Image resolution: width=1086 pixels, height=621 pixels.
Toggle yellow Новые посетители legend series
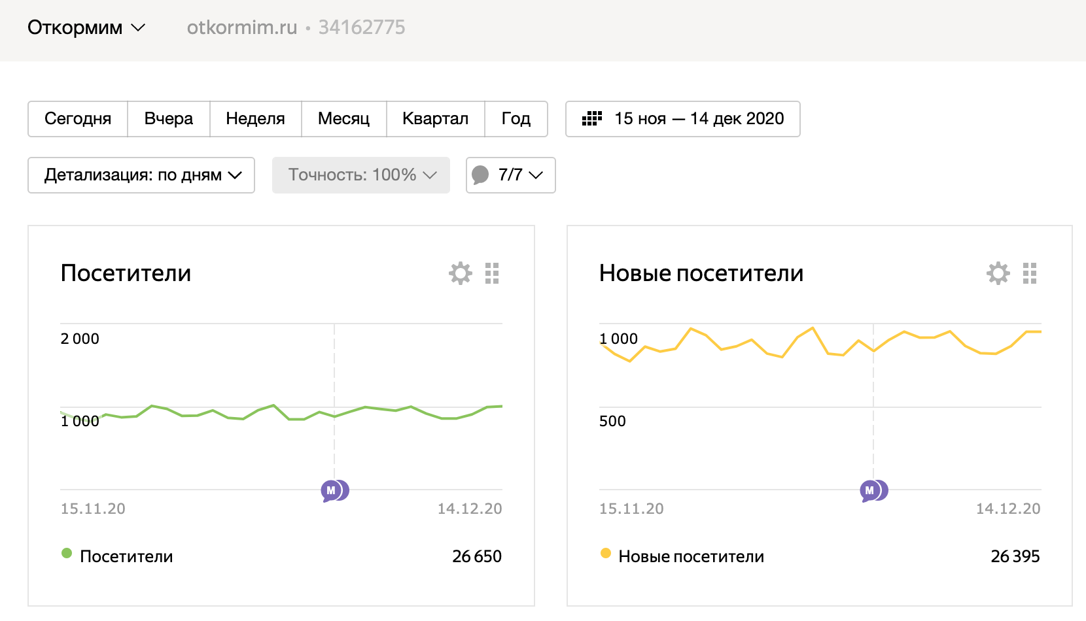point(606,554)
